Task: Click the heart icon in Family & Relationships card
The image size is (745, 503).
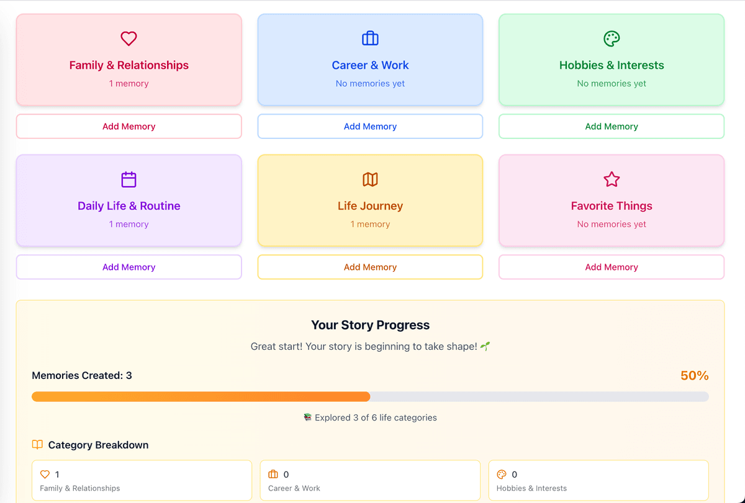Action: tap(129, 38)
